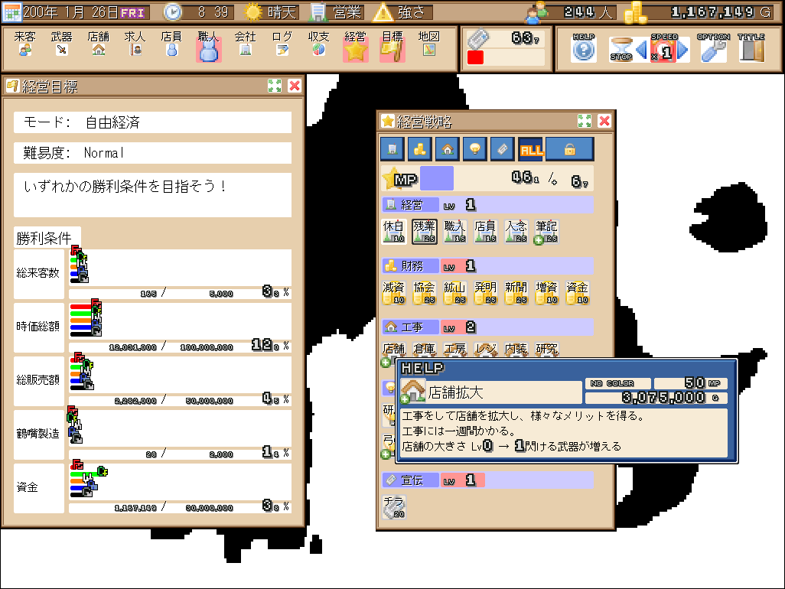Click the 勝利条件 heading tab

pos(47,238)
